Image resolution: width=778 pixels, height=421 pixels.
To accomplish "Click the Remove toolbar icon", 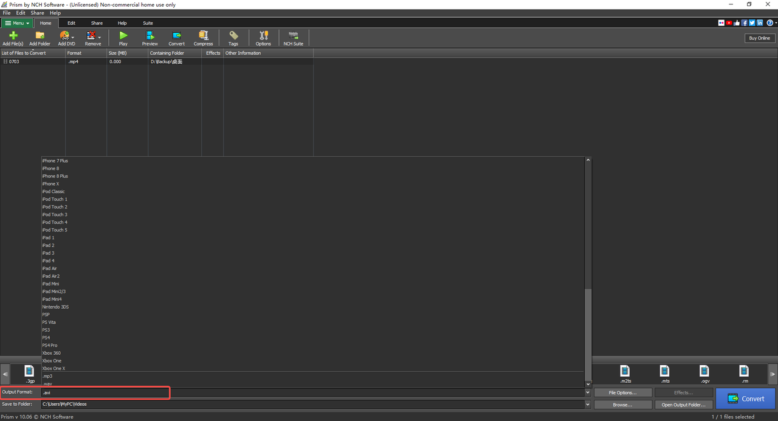I will click(92, 38).
